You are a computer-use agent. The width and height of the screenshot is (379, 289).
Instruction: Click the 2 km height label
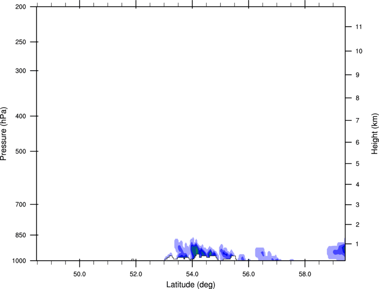[x=358, y=225]
